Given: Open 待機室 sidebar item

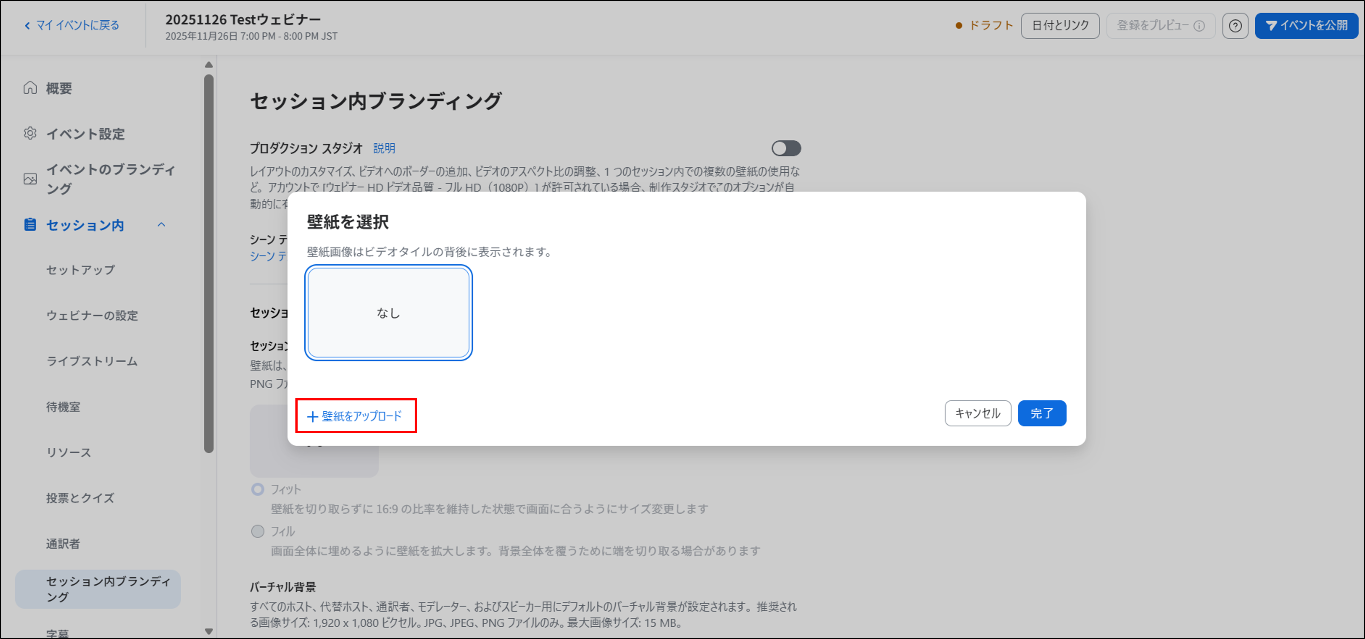Looking at the screenshot, I should (63, 407).
